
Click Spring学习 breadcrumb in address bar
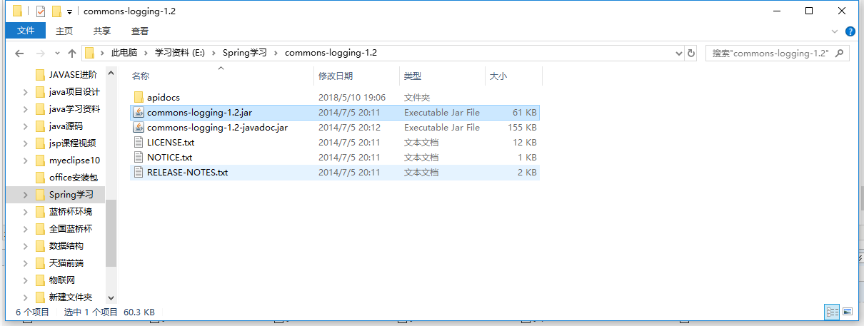point(245,53)
